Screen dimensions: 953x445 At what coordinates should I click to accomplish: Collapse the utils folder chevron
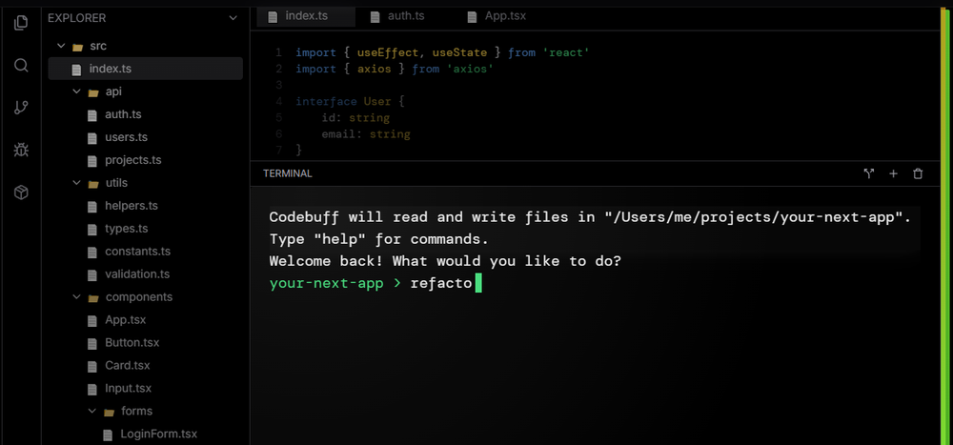[x=76, y=183]
